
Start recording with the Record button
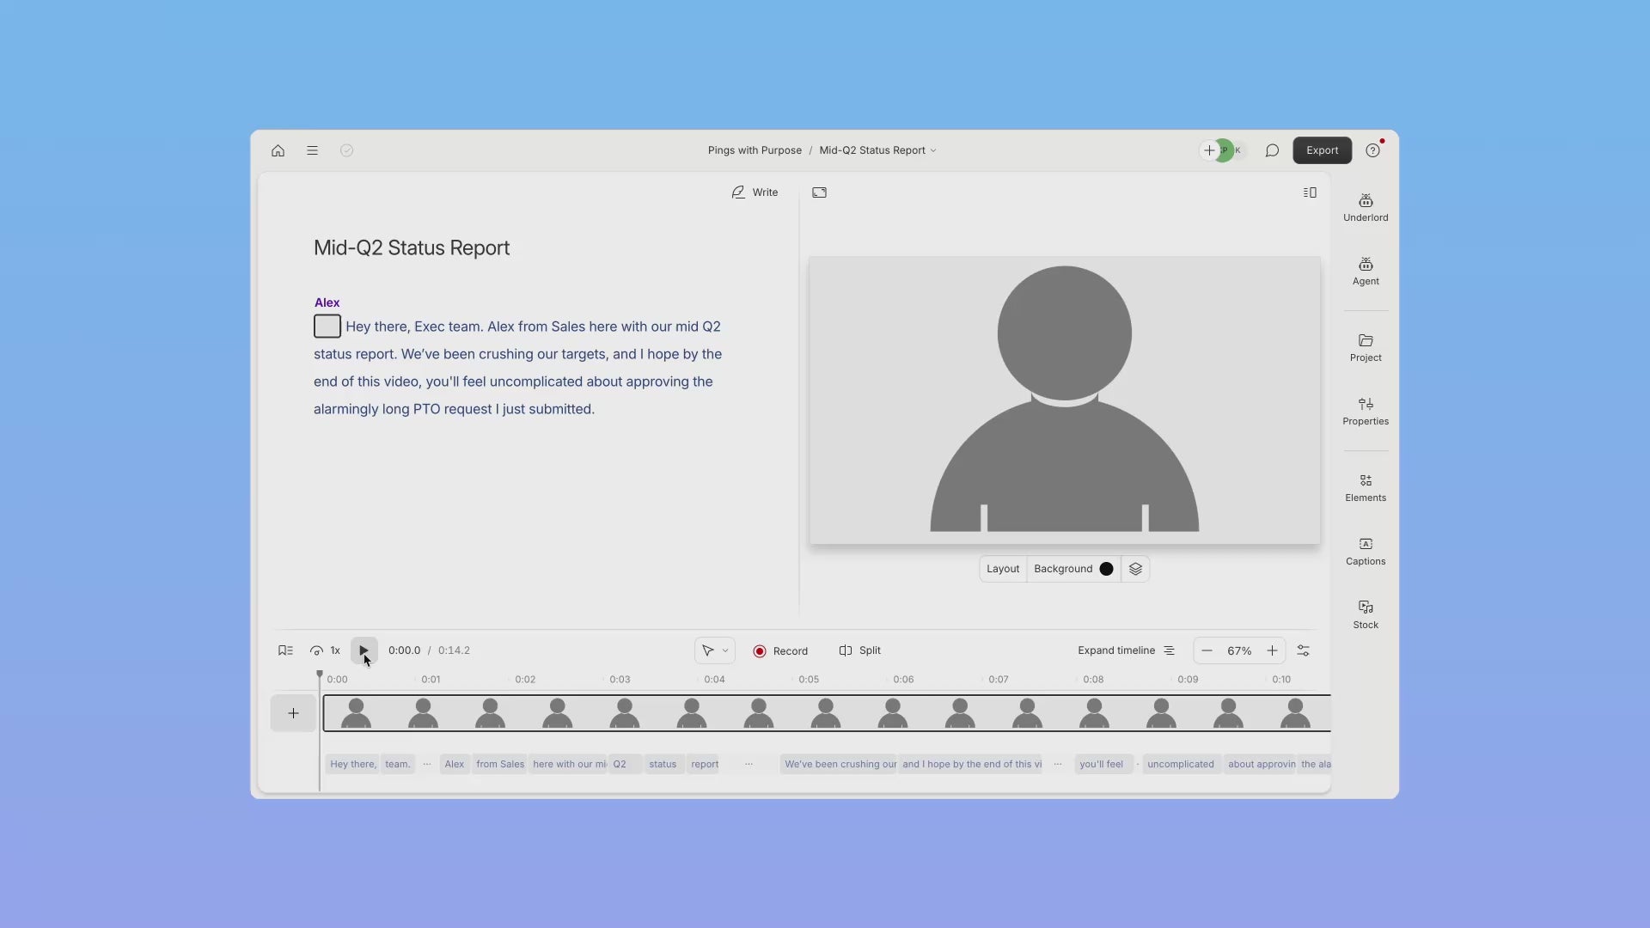(780, 651)
